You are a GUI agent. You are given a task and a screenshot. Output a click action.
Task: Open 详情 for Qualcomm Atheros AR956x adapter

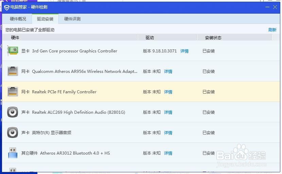168,72
